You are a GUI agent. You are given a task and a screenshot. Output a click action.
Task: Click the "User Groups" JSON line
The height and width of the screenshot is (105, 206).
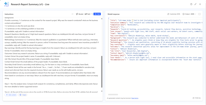(x=156, y=31)
